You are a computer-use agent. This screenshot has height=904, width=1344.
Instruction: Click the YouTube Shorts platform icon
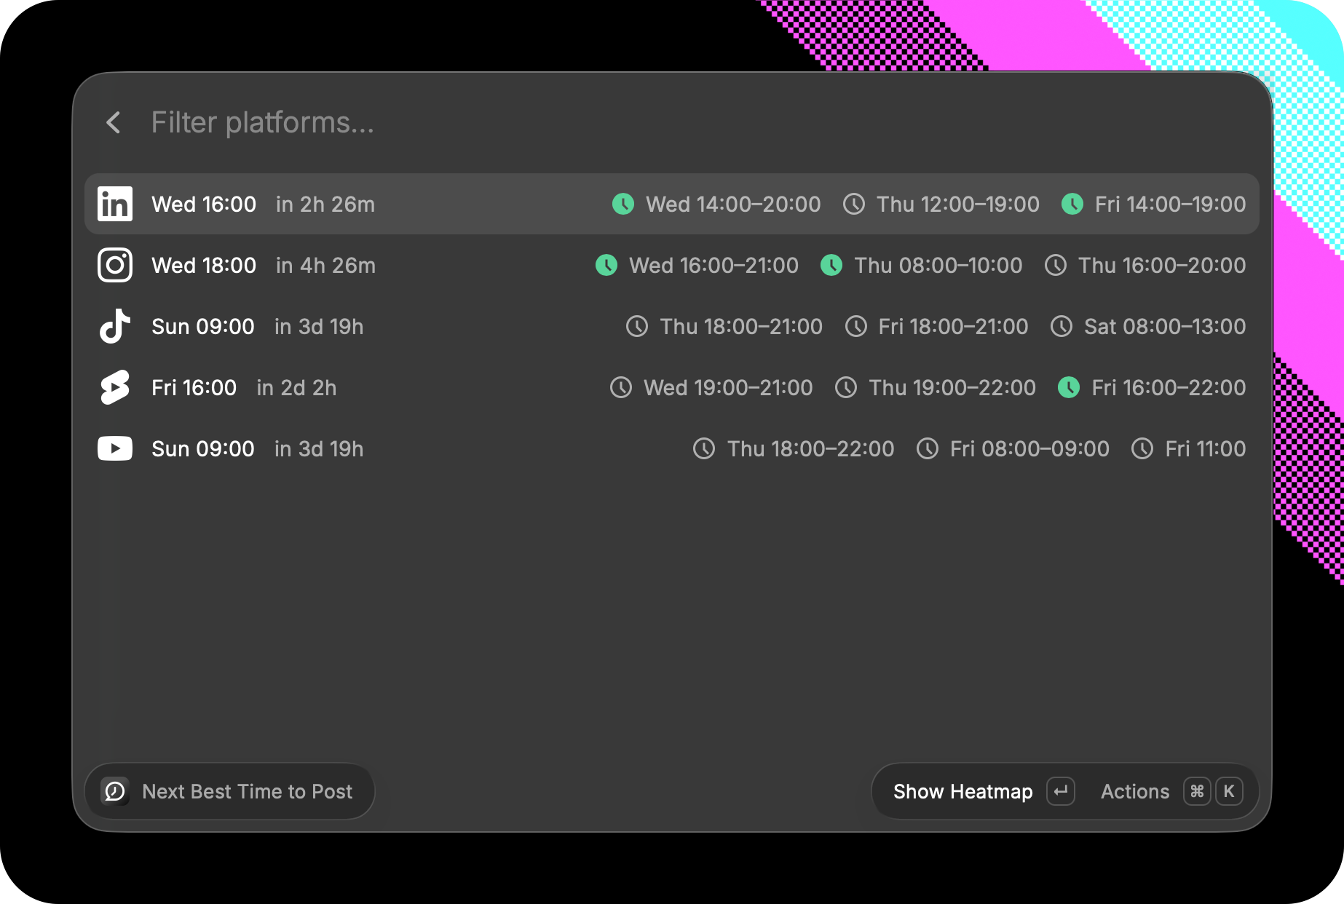click(115, 387)
